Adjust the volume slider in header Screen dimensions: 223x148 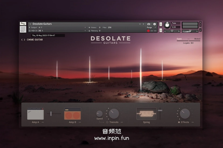pos(190,31)
